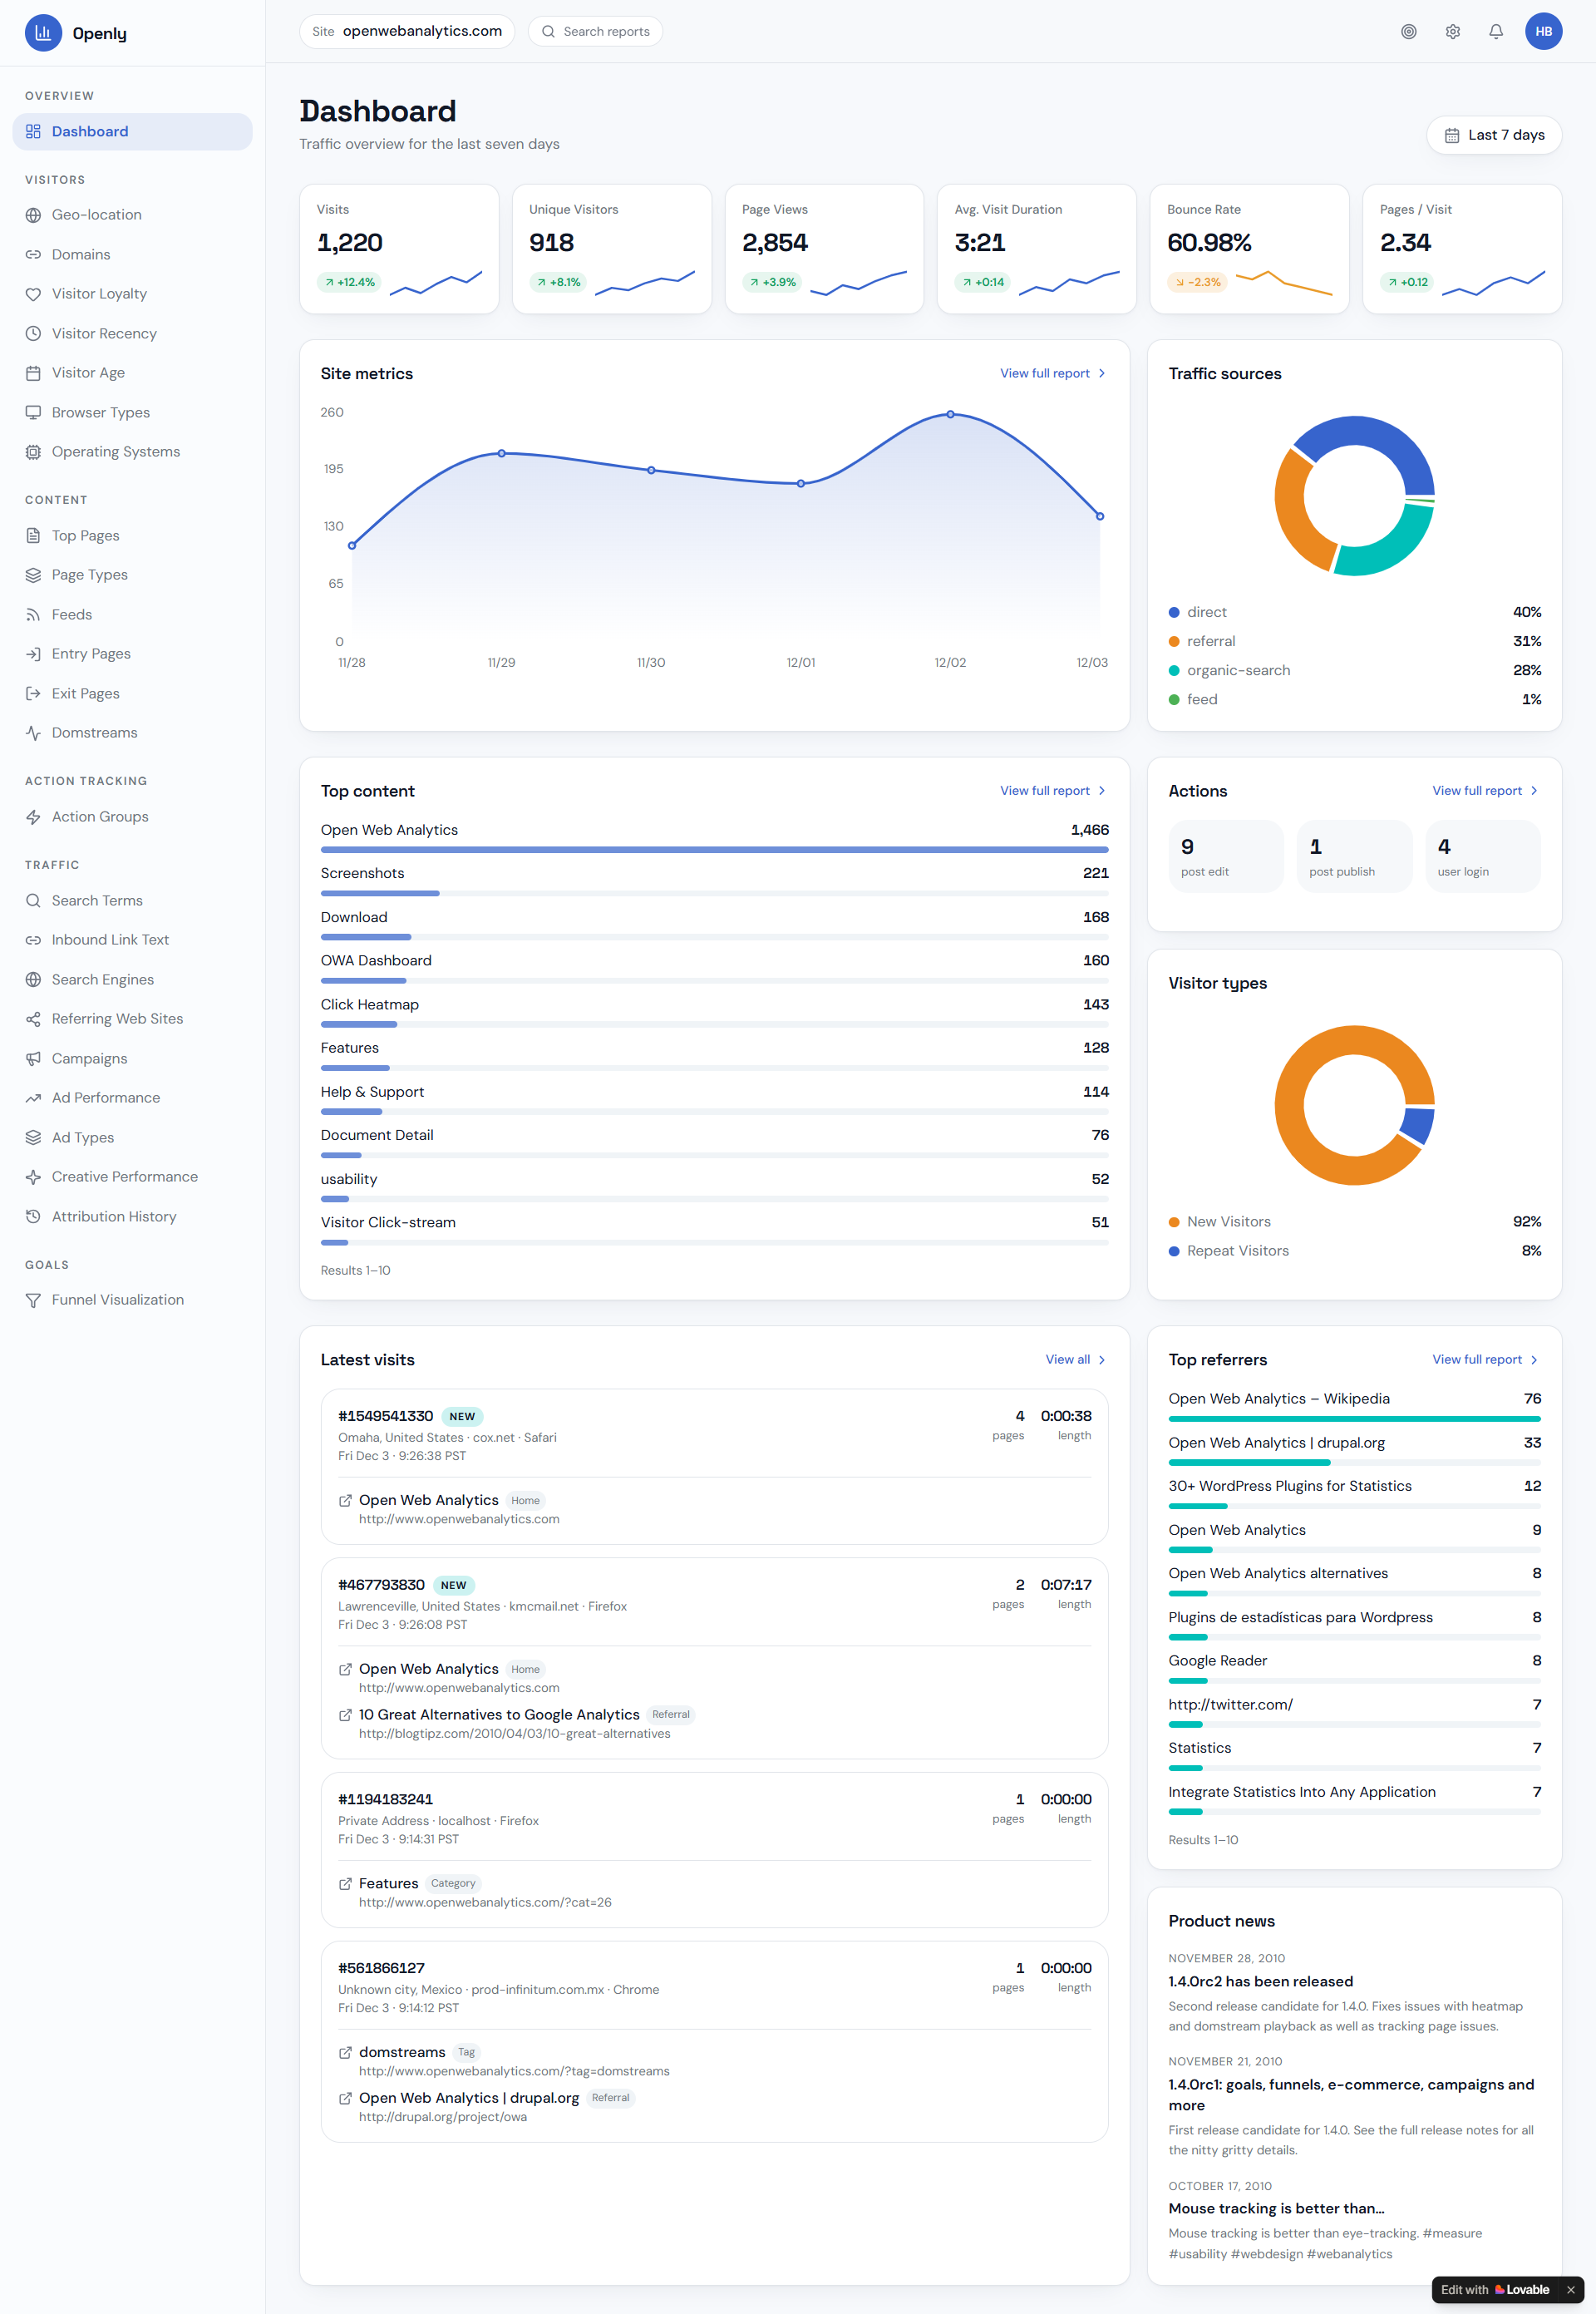Click the Referring Web Sites share icon
The height and width of the screenshot is (2314, 1596).
click(33, 1019)
